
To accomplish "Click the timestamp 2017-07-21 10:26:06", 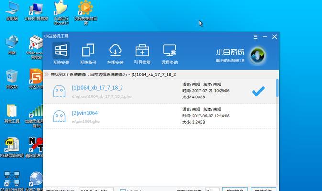I will [211, 91].
